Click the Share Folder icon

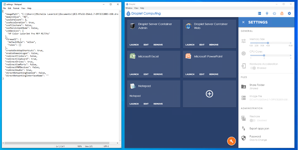click(244, 87)
